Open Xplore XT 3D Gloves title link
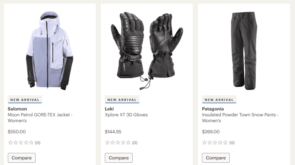Image resolution: width=295 pixels, height=165 pixels. click(126, 115)
